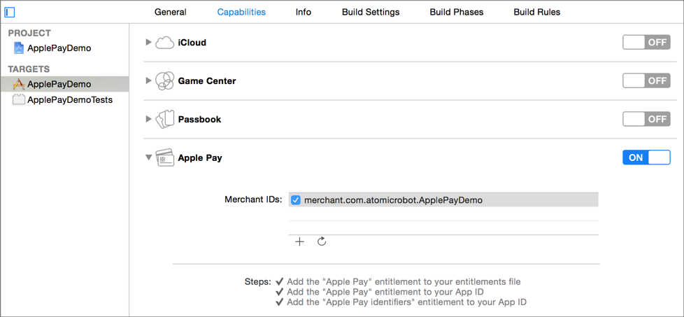Turn on the Game Center switch
684x317 pixels.
(x=646, y=80)
